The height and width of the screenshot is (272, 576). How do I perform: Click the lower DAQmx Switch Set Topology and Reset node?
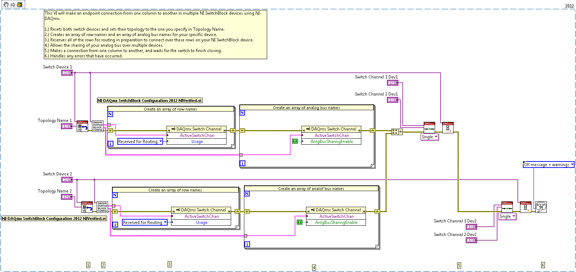pyautogui.click(x=87, y=207)
